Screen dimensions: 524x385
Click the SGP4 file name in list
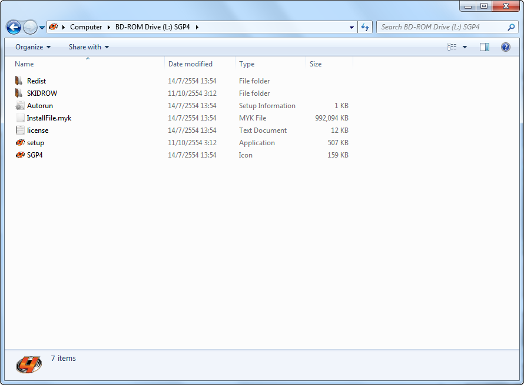pyautogui.click(x=35, y=155)
